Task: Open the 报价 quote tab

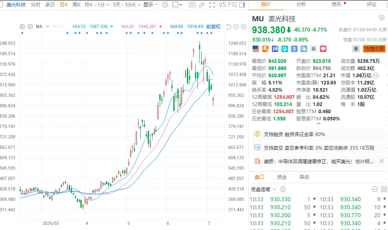Action: (266, 4)
